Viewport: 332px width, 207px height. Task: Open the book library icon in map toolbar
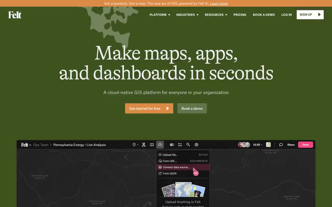[152, 145]
